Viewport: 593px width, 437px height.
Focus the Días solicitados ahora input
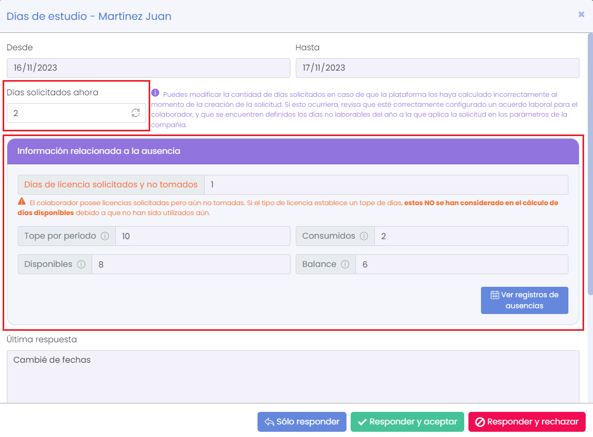68,113
